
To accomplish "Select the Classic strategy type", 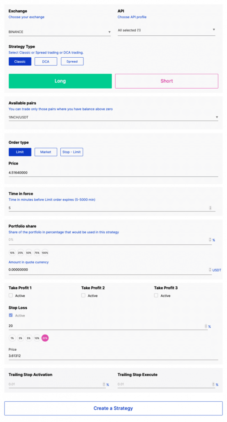I will click(x=20, y=61).
